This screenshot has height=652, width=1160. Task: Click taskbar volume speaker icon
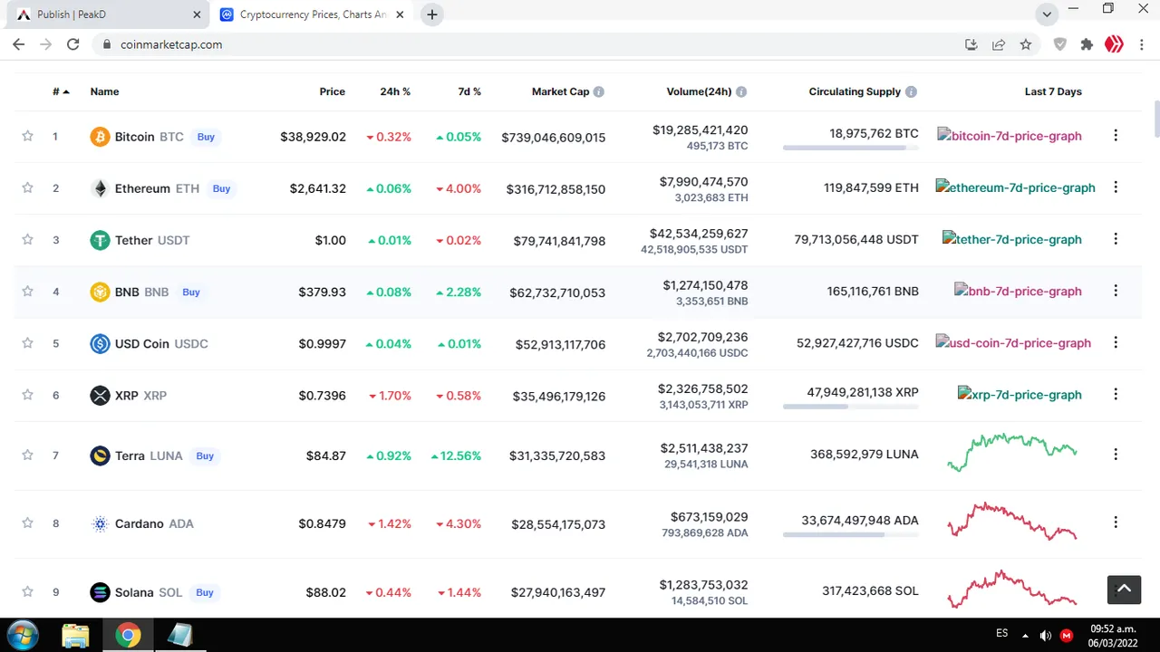point(1045,635)
